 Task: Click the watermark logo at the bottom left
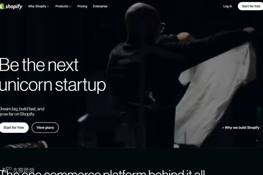(x=18, y=170)
